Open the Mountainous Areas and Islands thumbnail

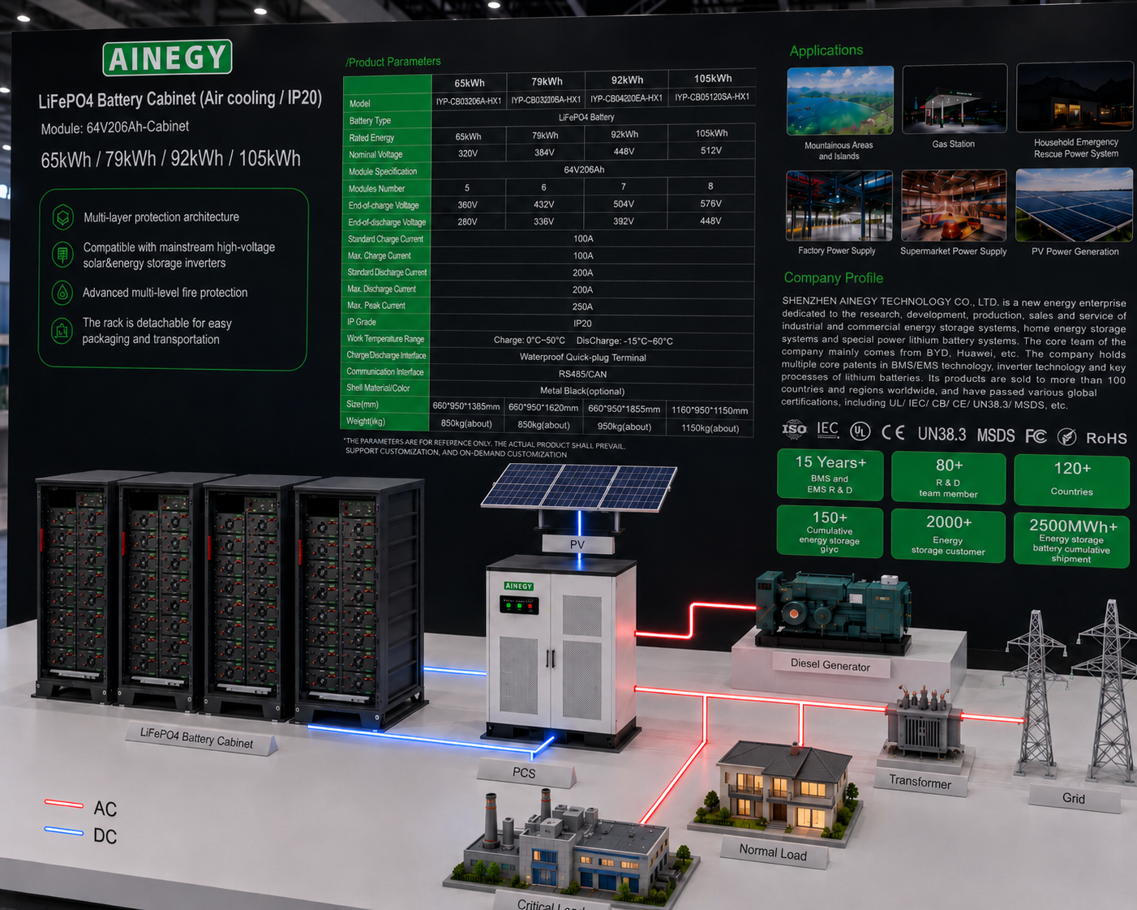pyautogui.click(x=840, y=101)
